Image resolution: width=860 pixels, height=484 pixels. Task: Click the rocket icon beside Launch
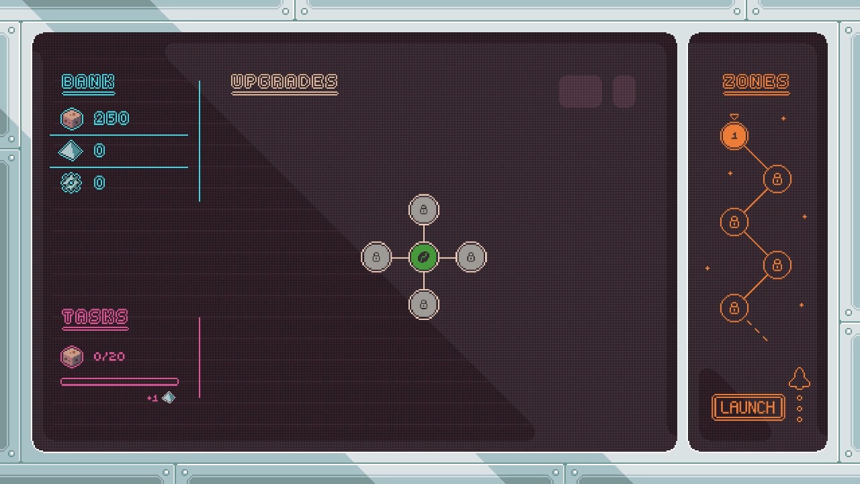click(x=799, y=380)
